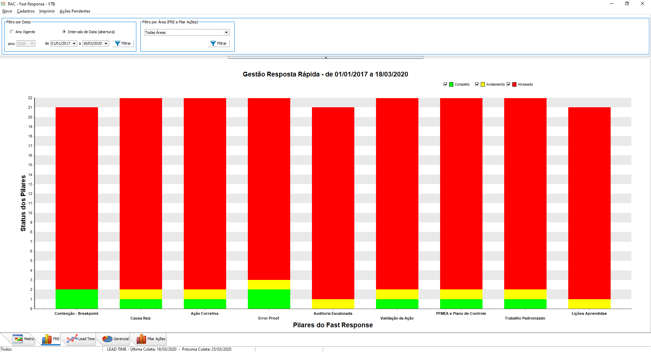This screenshot has width=651, height=352.
Task: Click the Pilares do Fast Response axis title
Action: 333,325
